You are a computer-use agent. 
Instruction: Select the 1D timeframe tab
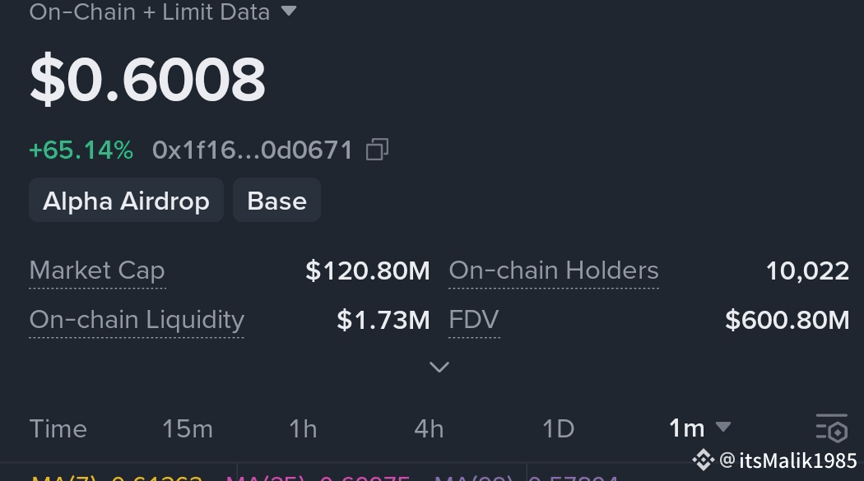point(558,428)
